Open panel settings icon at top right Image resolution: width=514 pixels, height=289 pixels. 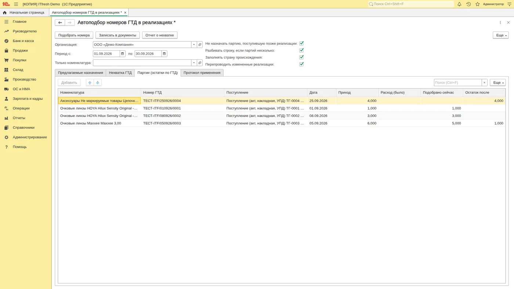pyautogui.click(x=509, y=4)
